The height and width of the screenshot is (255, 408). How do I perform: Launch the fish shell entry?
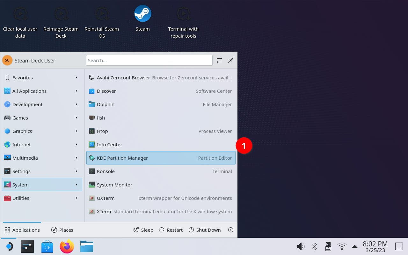click(161, 118)
